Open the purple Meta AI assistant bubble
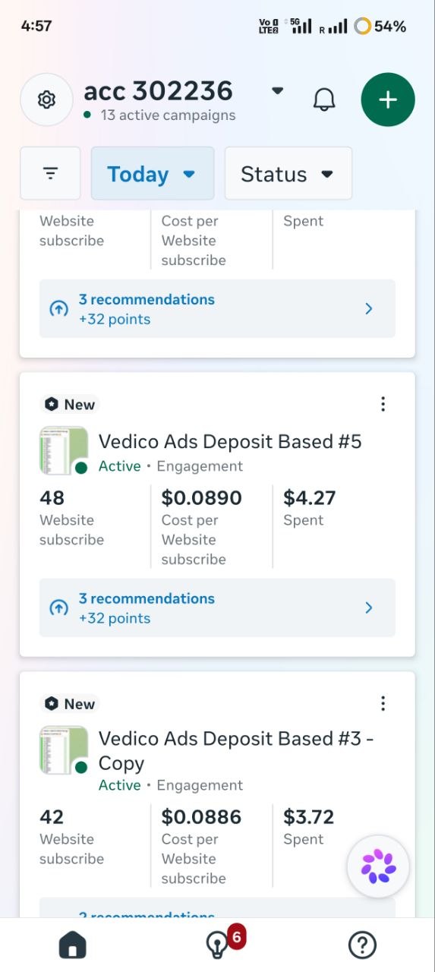The image size is (435, 972). click(x=378, y=866)
